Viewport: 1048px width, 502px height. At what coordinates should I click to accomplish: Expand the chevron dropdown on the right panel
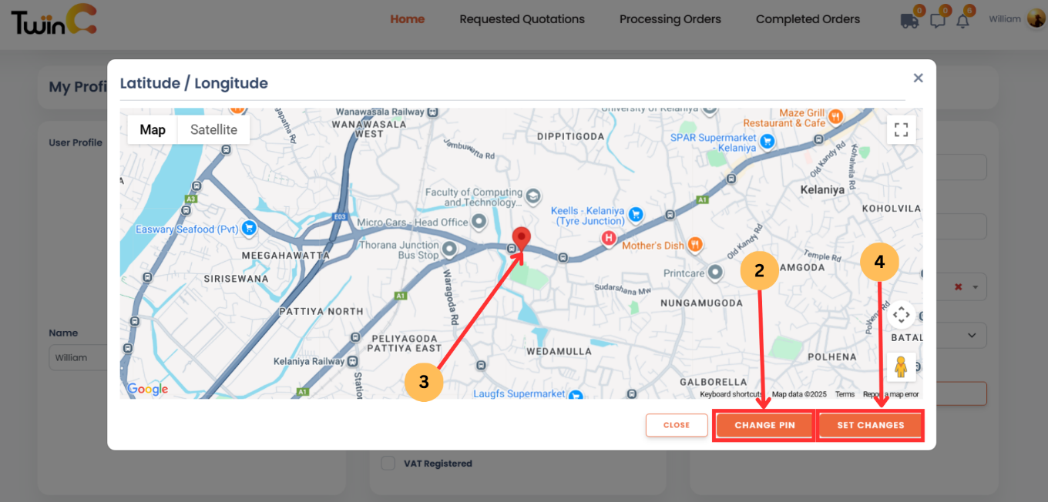click(x=972, y=335)
